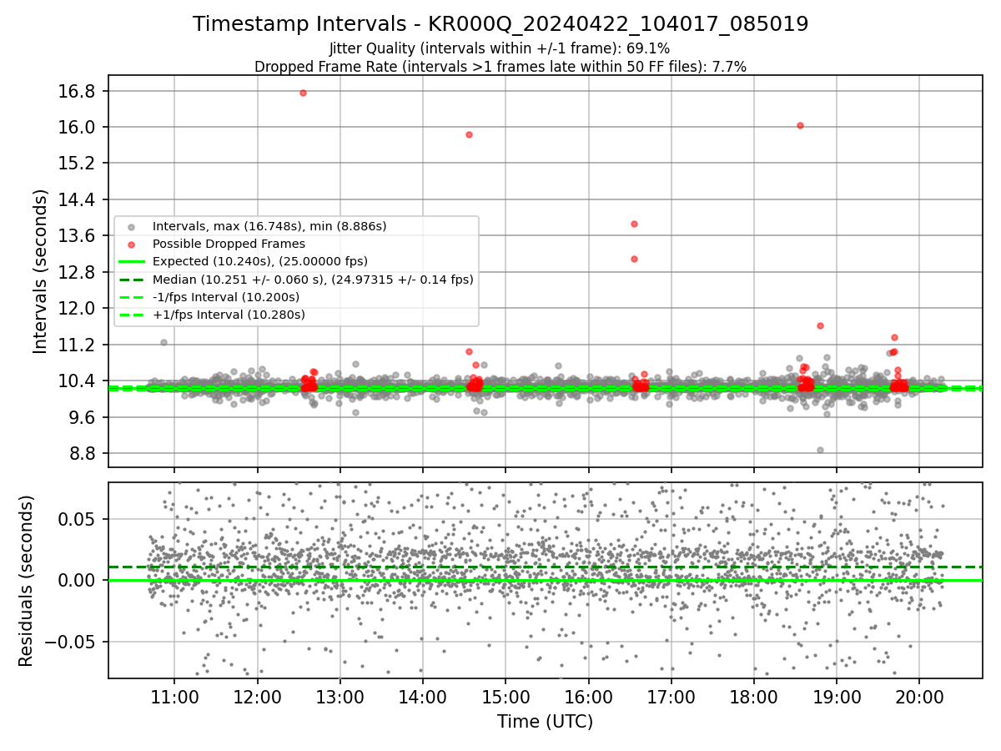Click the lowest gray point near 8.8 seconds
Image resolution: width=1001 pixels, height=751 pixels.
(x=820, y=450)
